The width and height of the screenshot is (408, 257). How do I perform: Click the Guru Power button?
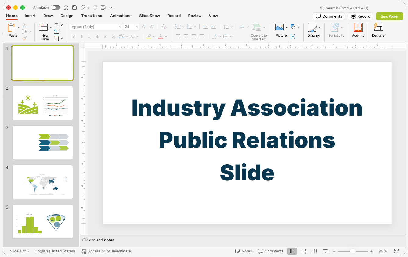(389, 16)
